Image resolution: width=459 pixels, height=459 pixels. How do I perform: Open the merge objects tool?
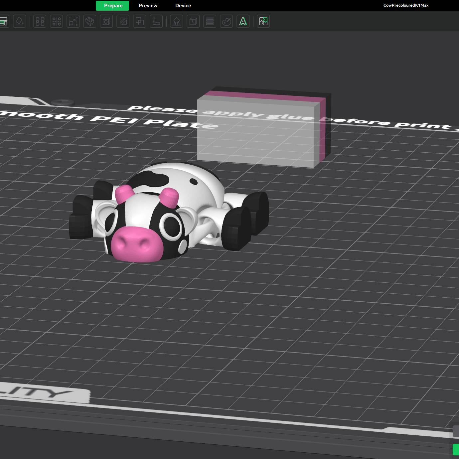(x=139, y=21)
